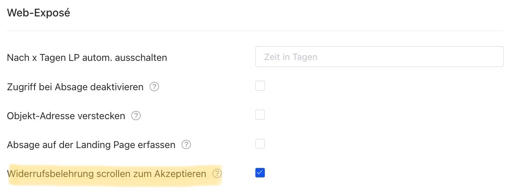
Task: Click help icon beside Objekt-Adresse verstecken
Action: click(136, 116)
